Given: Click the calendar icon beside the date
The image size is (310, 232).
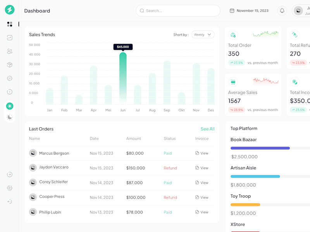Looking at the screenshot, I should click(232, 11).
